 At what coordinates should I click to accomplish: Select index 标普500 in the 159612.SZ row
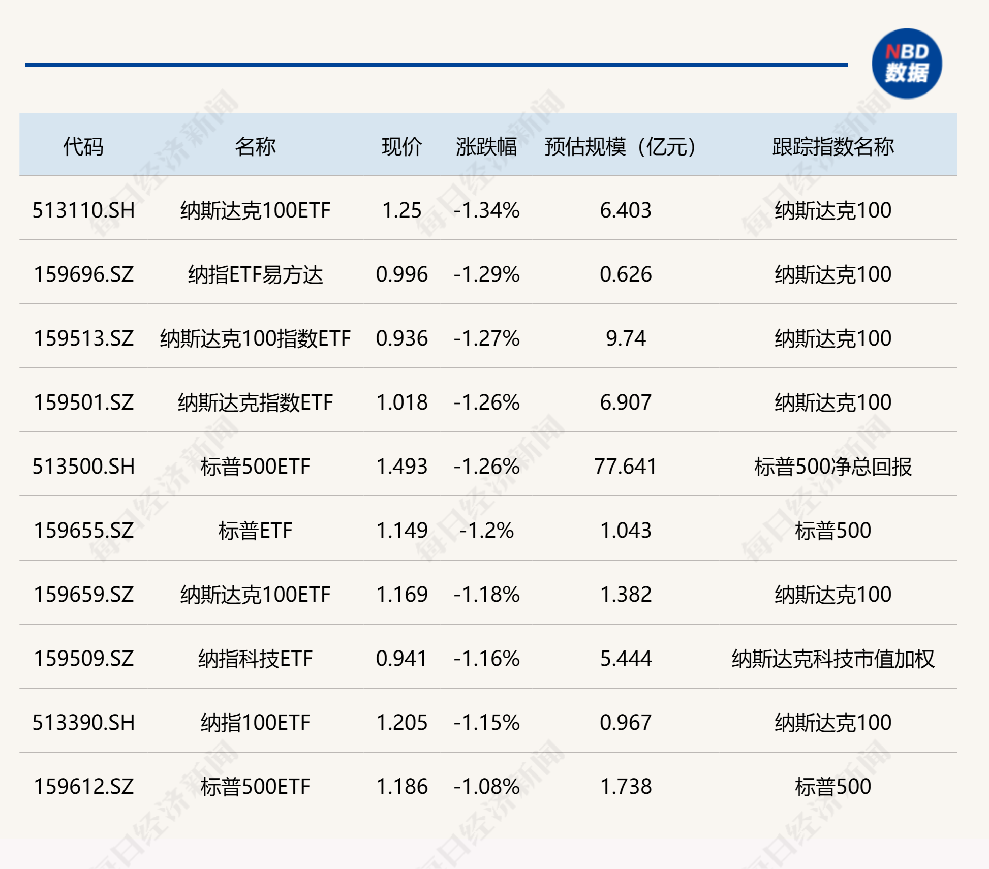coord(833,787)
